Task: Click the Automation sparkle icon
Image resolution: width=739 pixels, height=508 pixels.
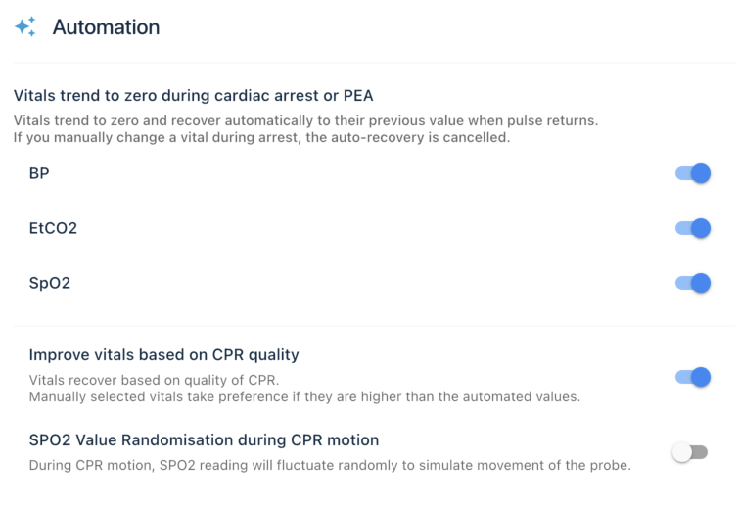Action: click(x=25, y=27)
